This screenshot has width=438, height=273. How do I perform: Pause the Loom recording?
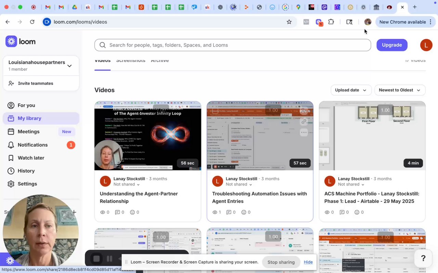pos(109,259)
